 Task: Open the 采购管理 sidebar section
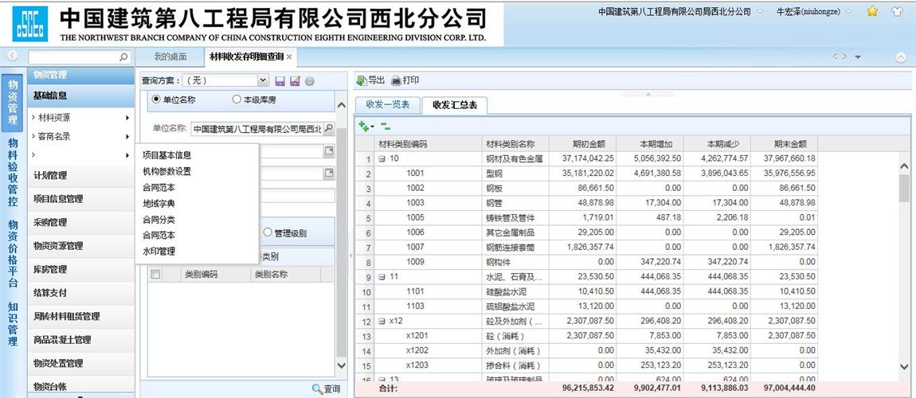(x=81, y=223)
